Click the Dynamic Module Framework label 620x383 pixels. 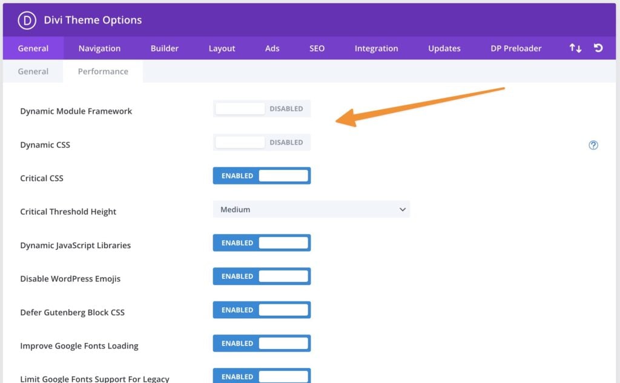[76, 111]
